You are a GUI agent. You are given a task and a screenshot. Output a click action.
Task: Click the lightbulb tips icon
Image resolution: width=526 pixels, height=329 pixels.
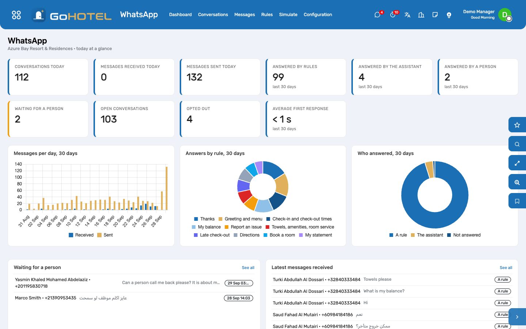tap(449, 15)
